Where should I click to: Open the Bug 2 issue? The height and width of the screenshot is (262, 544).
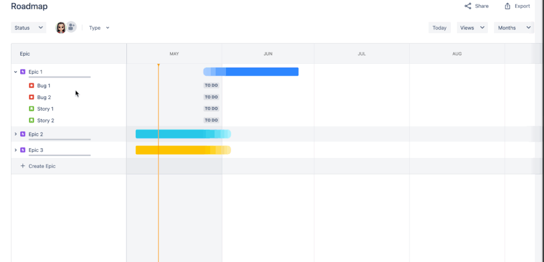(x=44, y=97)
